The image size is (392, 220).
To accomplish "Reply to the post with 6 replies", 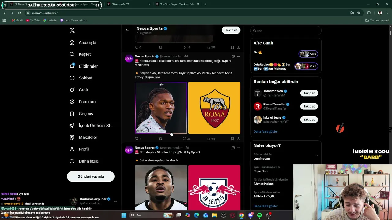I will point(137,47).
